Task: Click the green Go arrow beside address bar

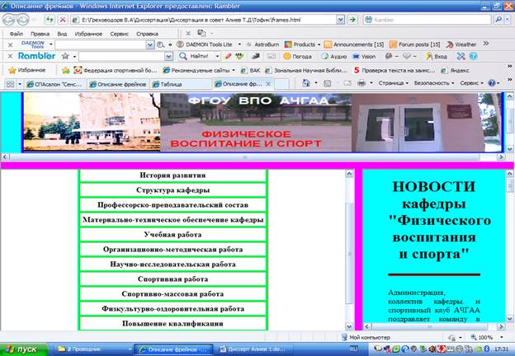Action: point(352,20)
